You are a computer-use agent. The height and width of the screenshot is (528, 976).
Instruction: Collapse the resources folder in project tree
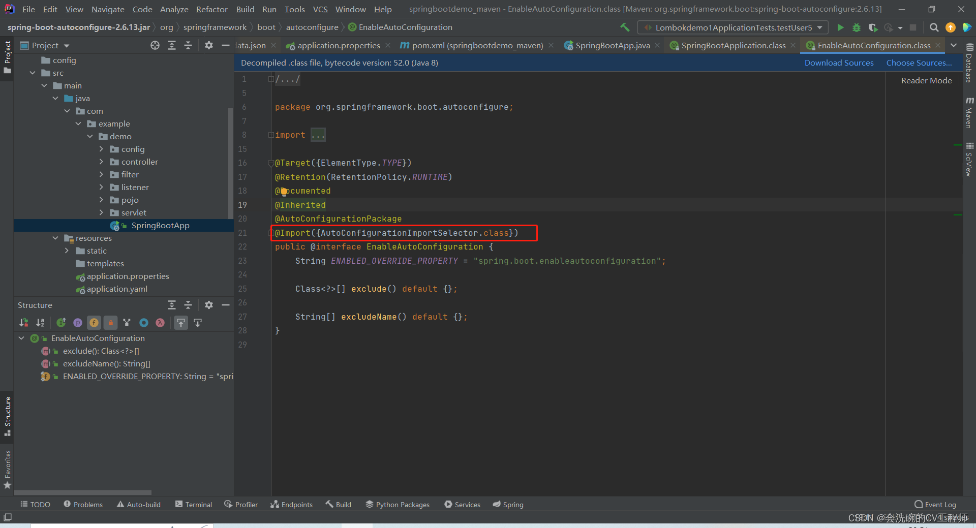click(55, 238)
